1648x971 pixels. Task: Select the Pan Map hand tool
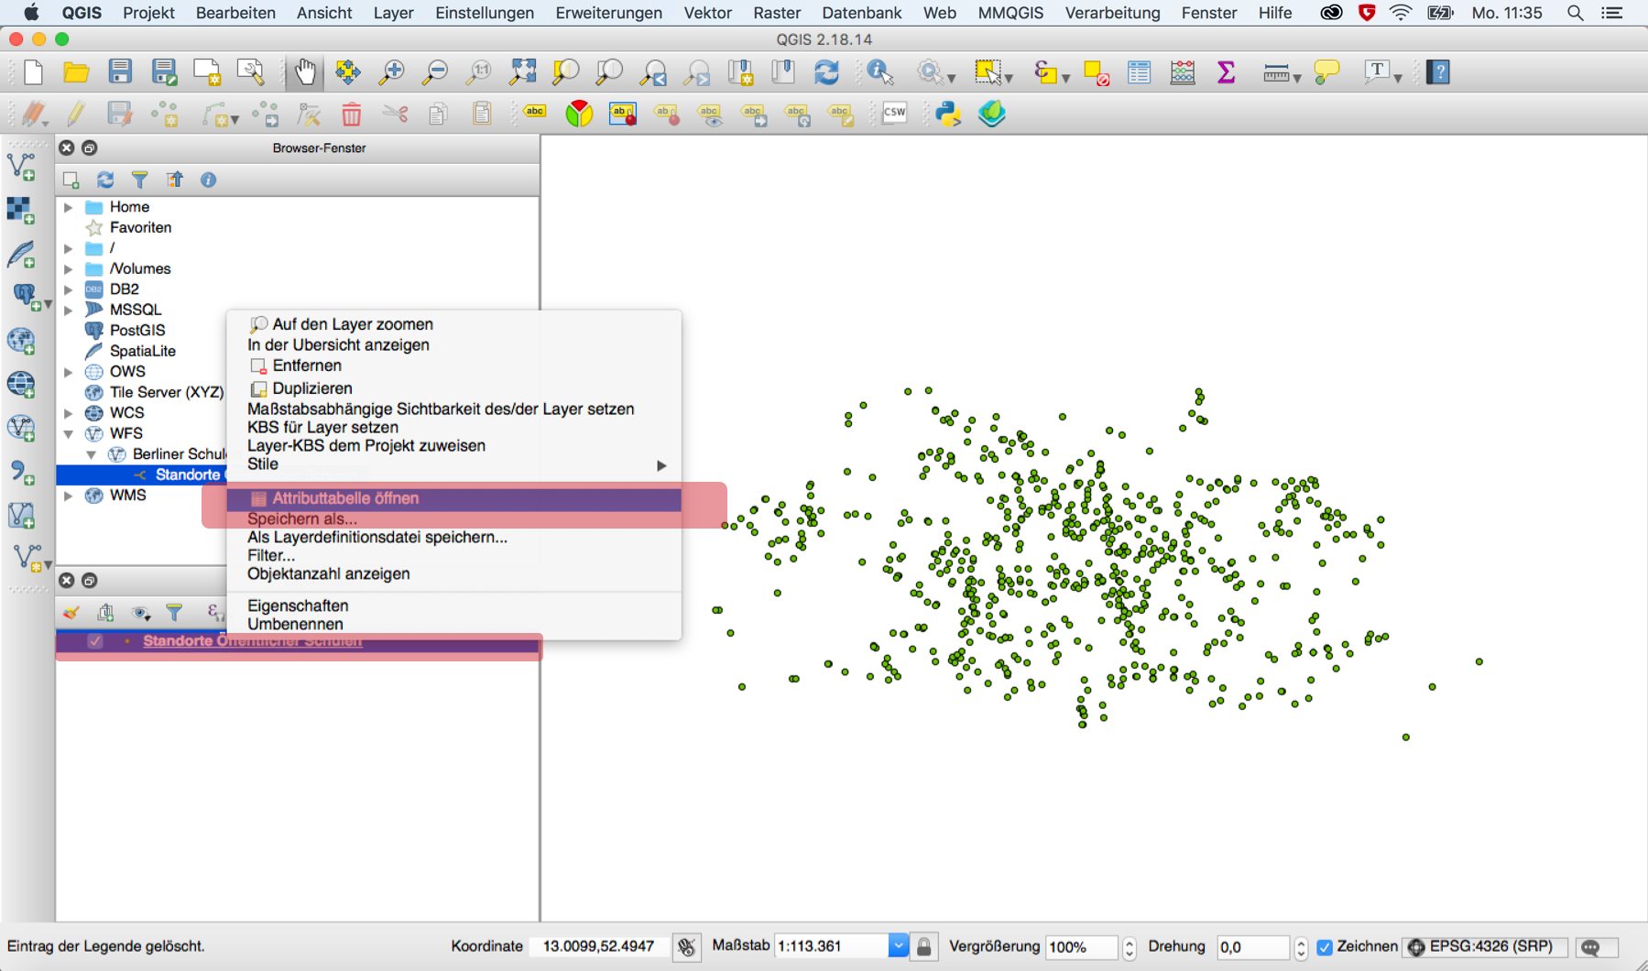click(x=305, y=72)
